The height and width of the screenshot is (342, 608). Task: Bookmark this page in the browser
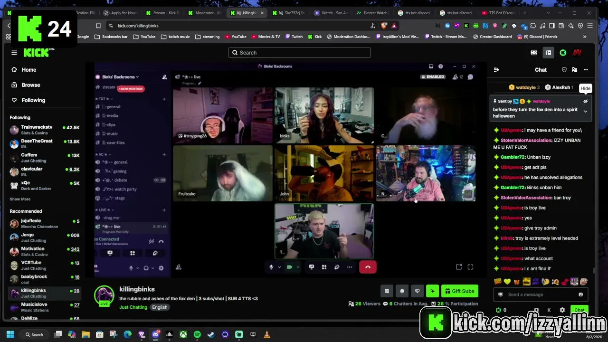[x=98, y=26]
